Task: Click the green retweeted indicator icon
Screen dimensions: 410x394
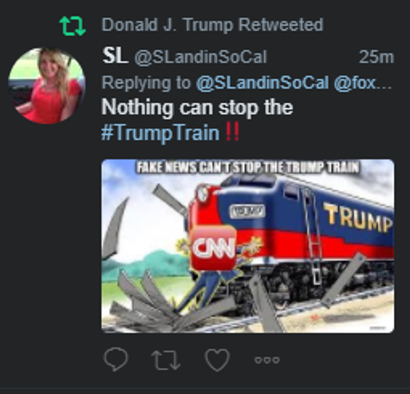Action: [72, 26]
